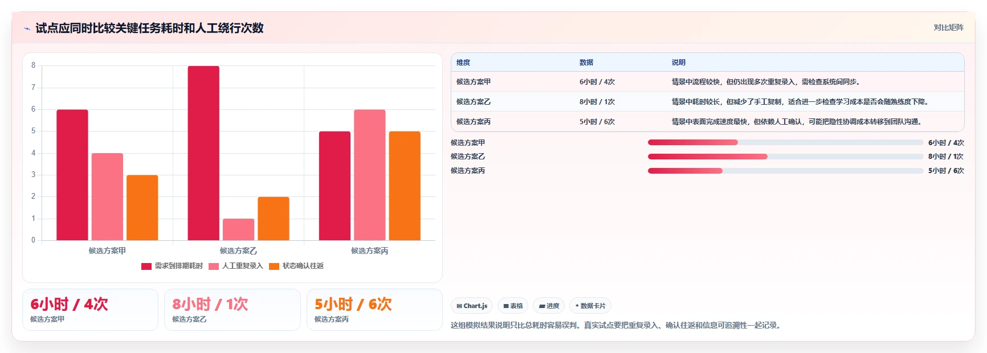This screenshot has height=353, width=987.
Task: Click the 候选方案甲 x-axis label under the chart
Action: coord(107,251)
